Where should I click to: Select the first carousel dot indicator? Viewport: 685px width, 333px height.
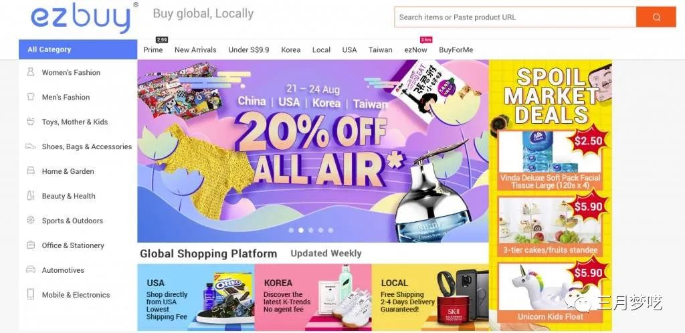point(292,230)
